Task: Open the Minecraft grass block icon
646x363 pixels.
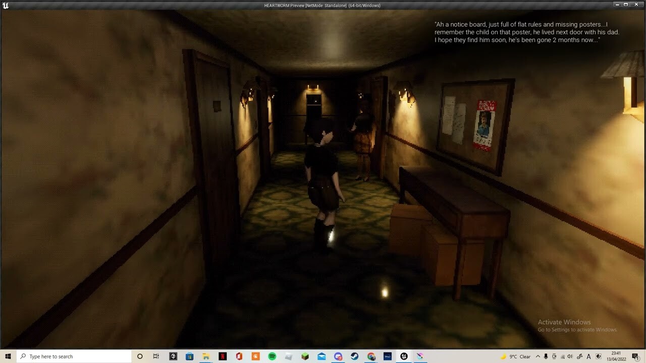Action: [305, 356]
